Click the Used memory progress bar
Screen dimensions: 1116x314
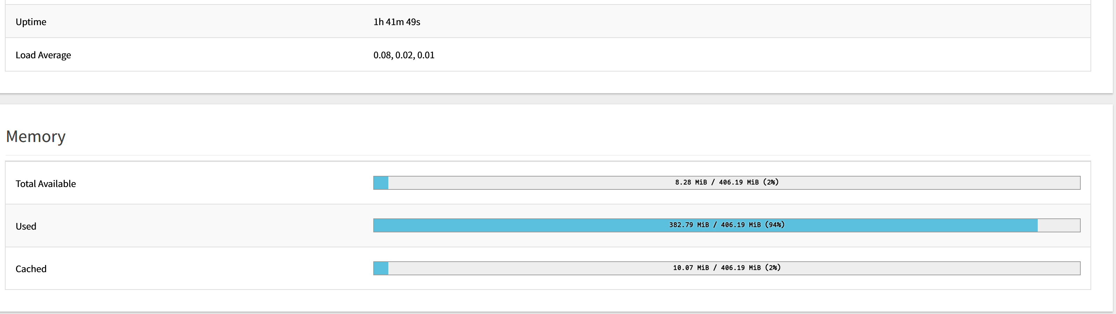[x=727, y=225]
